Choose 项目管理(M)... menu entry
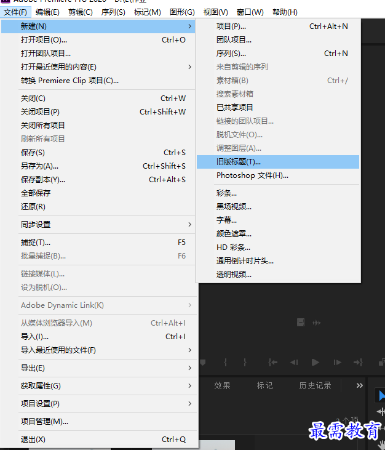385x450 pixels. 98,422
